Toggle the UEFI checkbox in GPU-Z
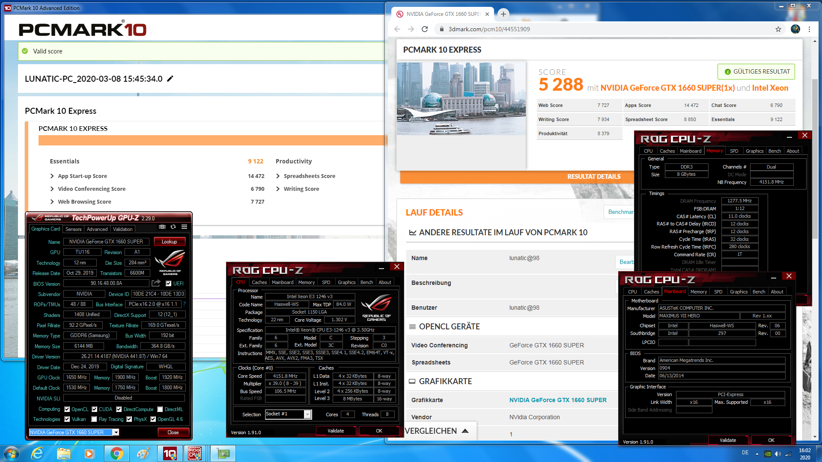The image size is (822, 462). [168, 284]
